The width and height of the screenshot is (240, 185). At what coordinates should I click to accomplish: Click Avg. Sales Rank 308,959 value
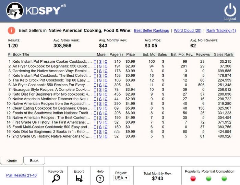point(62,46)
